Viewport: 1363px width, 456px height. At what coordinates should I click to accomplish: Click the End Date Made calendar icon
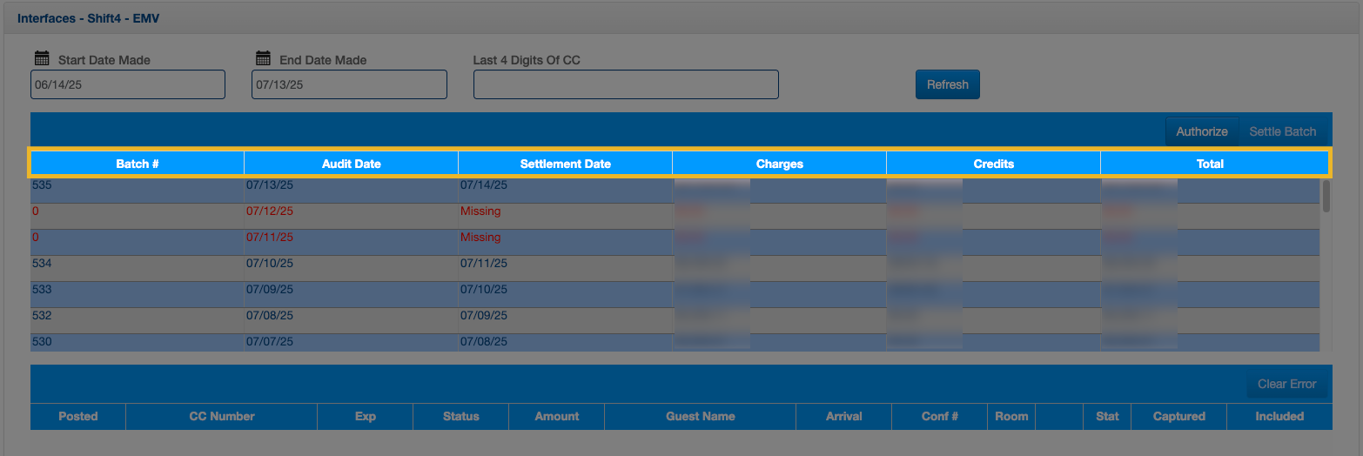click(x=263, y=58)
